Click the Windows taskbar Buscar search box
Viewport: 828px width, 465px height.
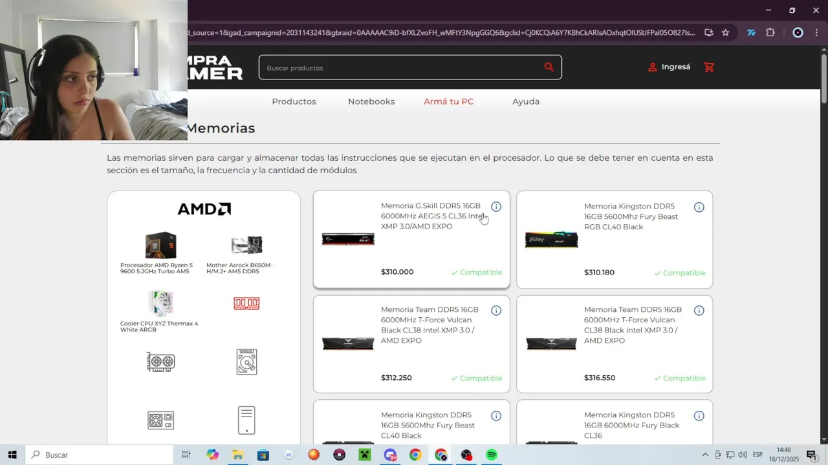(100, 455)
